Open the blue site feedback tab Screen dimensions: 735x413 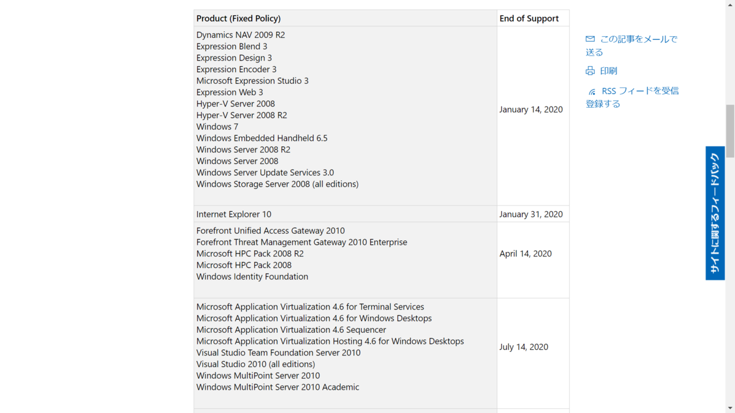click(x=715, y=213)
